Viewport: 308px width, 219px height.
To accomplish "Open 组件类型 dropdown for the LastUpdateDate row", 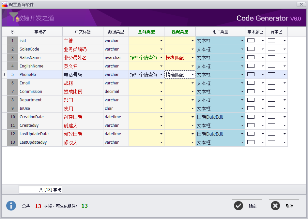I will [x=242, y=134].
